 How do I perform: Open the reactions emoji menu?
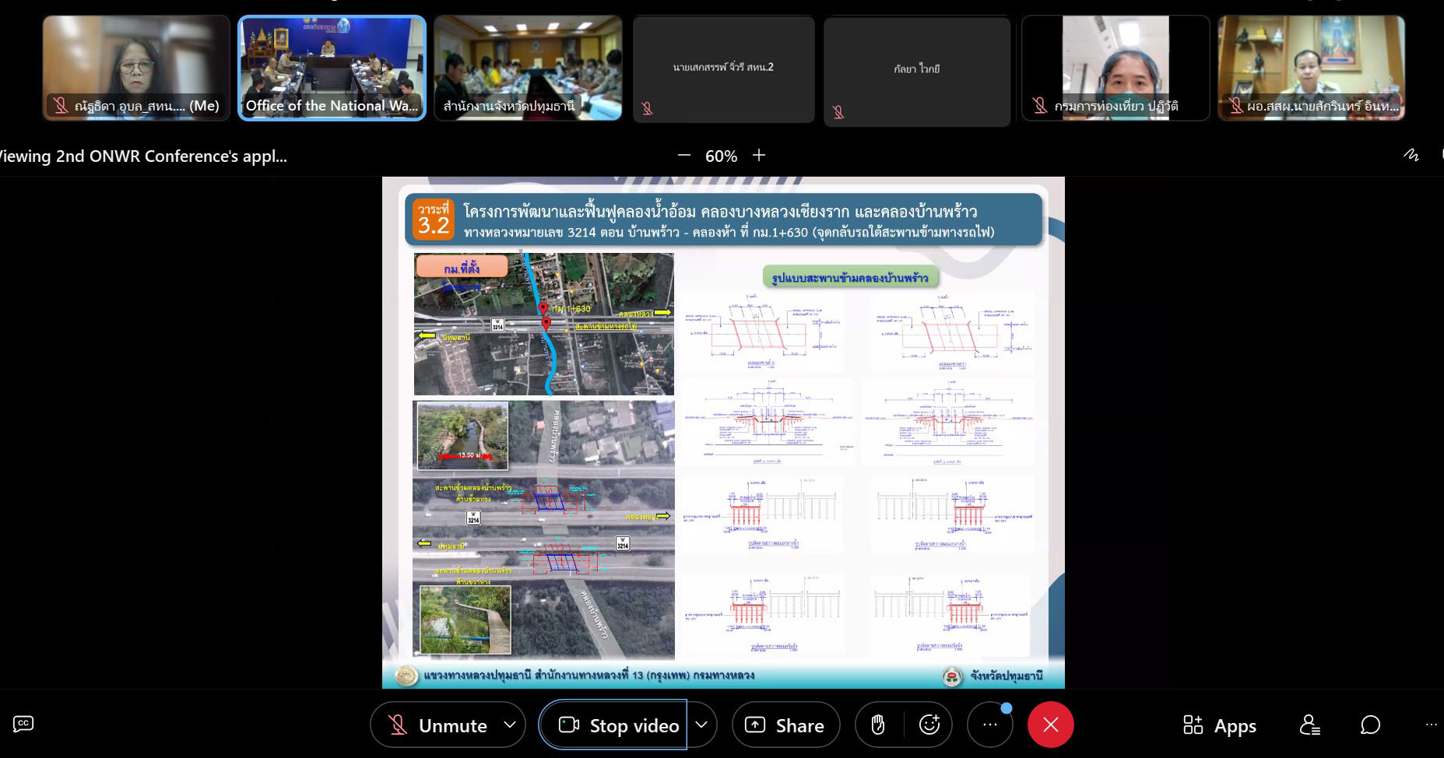(x=929, y=725)
